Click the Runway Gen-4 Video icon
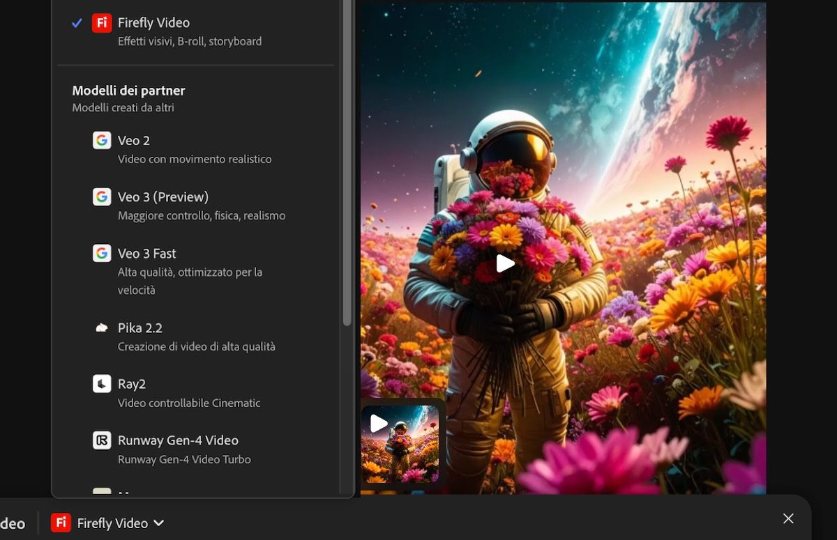This screenshot has width=837, height=540. click(102, 440)
